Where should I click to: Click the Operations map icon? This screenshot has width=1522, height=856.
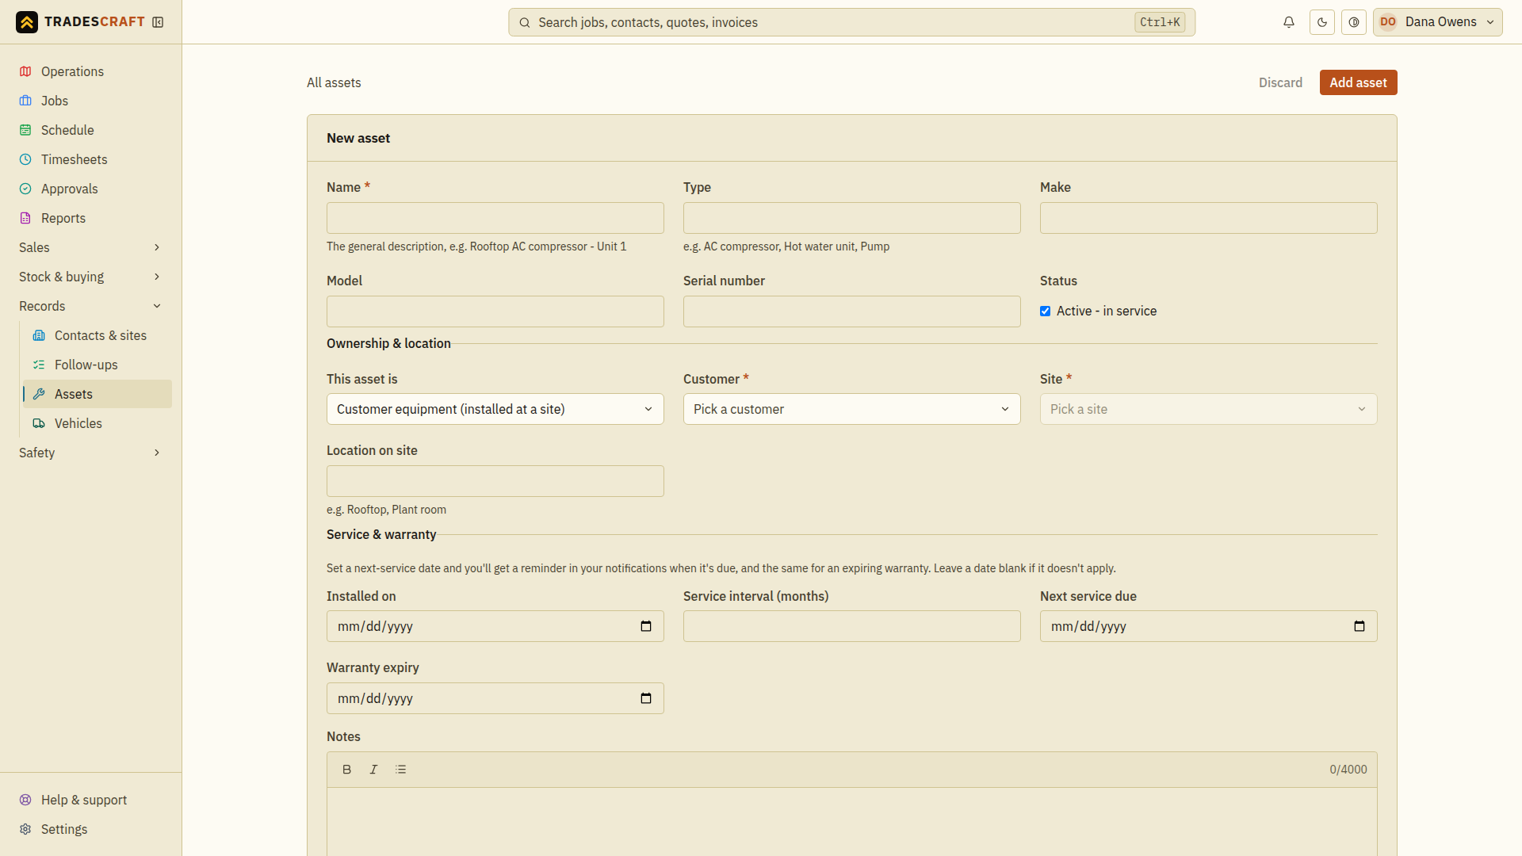[x=25, y=71]
